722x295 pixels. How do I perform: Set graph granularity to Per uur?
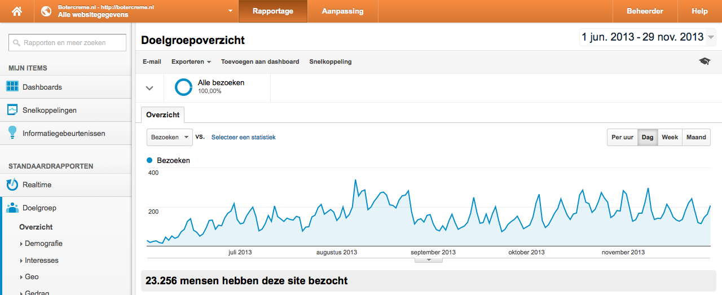click(x=623, y=137)
